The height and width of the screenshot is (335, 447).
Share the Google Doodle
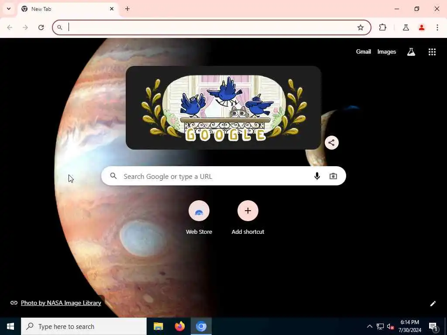click(x=332, y=143)
